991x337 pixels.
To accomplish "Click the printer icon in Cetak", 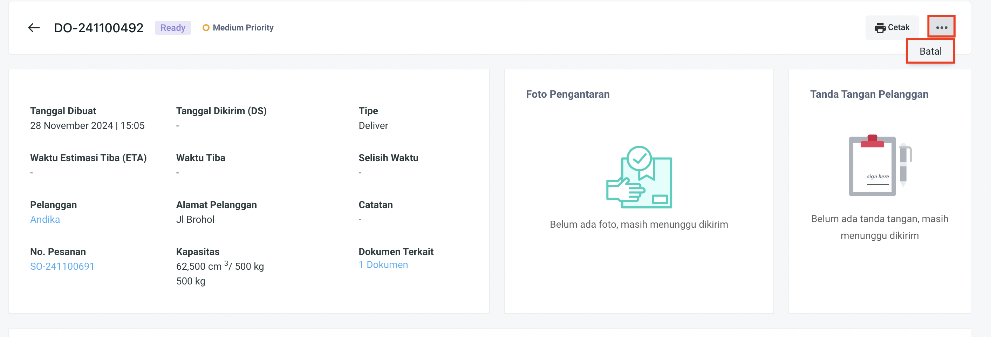I will [x=880, y=28].
